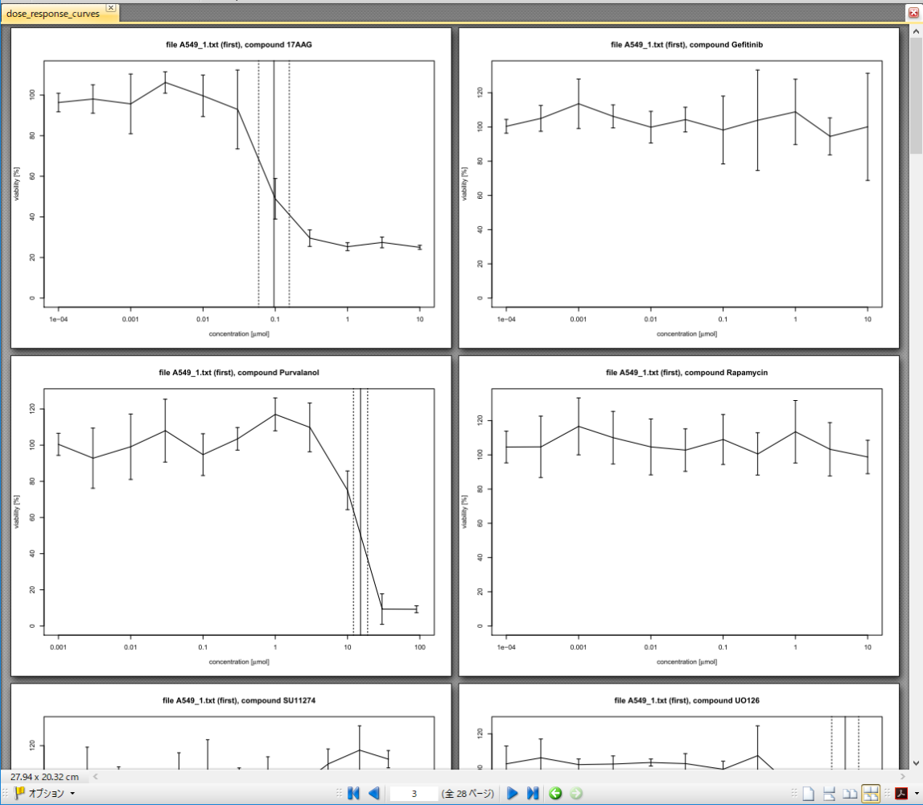Go to the first page
Viewport: 923px width, 805px height.
[x=353, y=793]
